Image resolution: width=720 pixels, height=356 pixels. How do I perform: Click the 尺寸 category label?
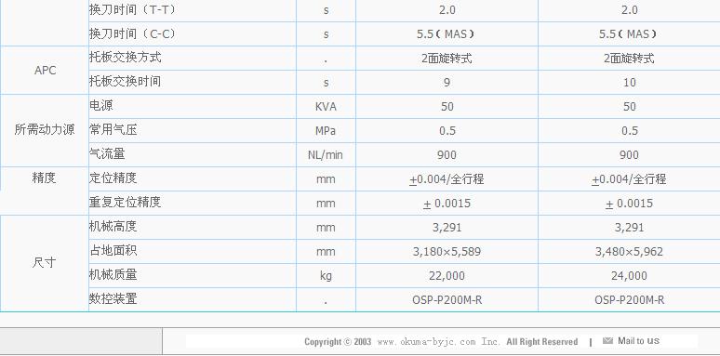(44, 263)
